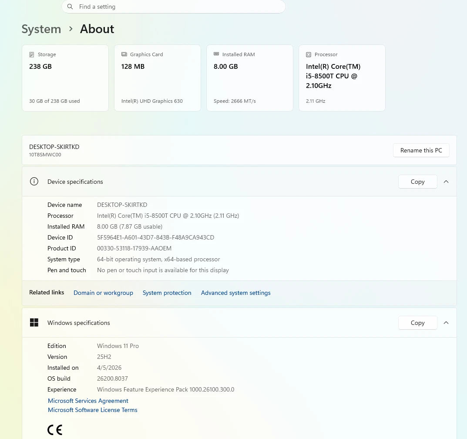Screen dimensions: 467x439
Task: Click the 'OS build' label
Action: (x=59, y=378)
